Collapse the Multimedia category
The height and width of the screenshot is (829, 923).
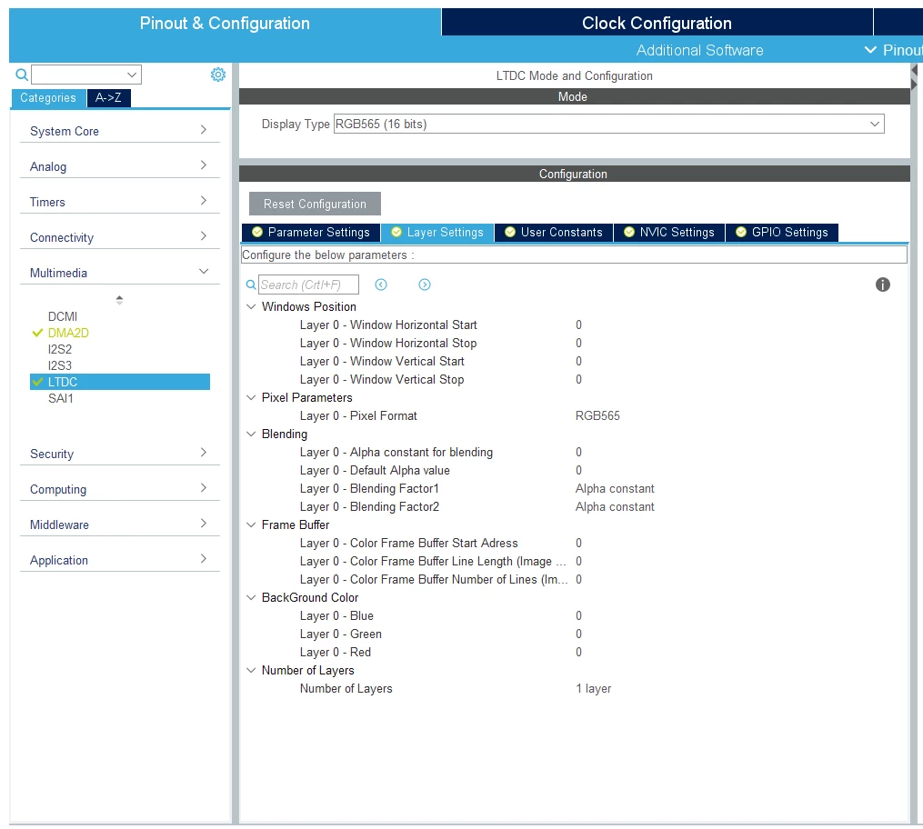tap(119, 273)
